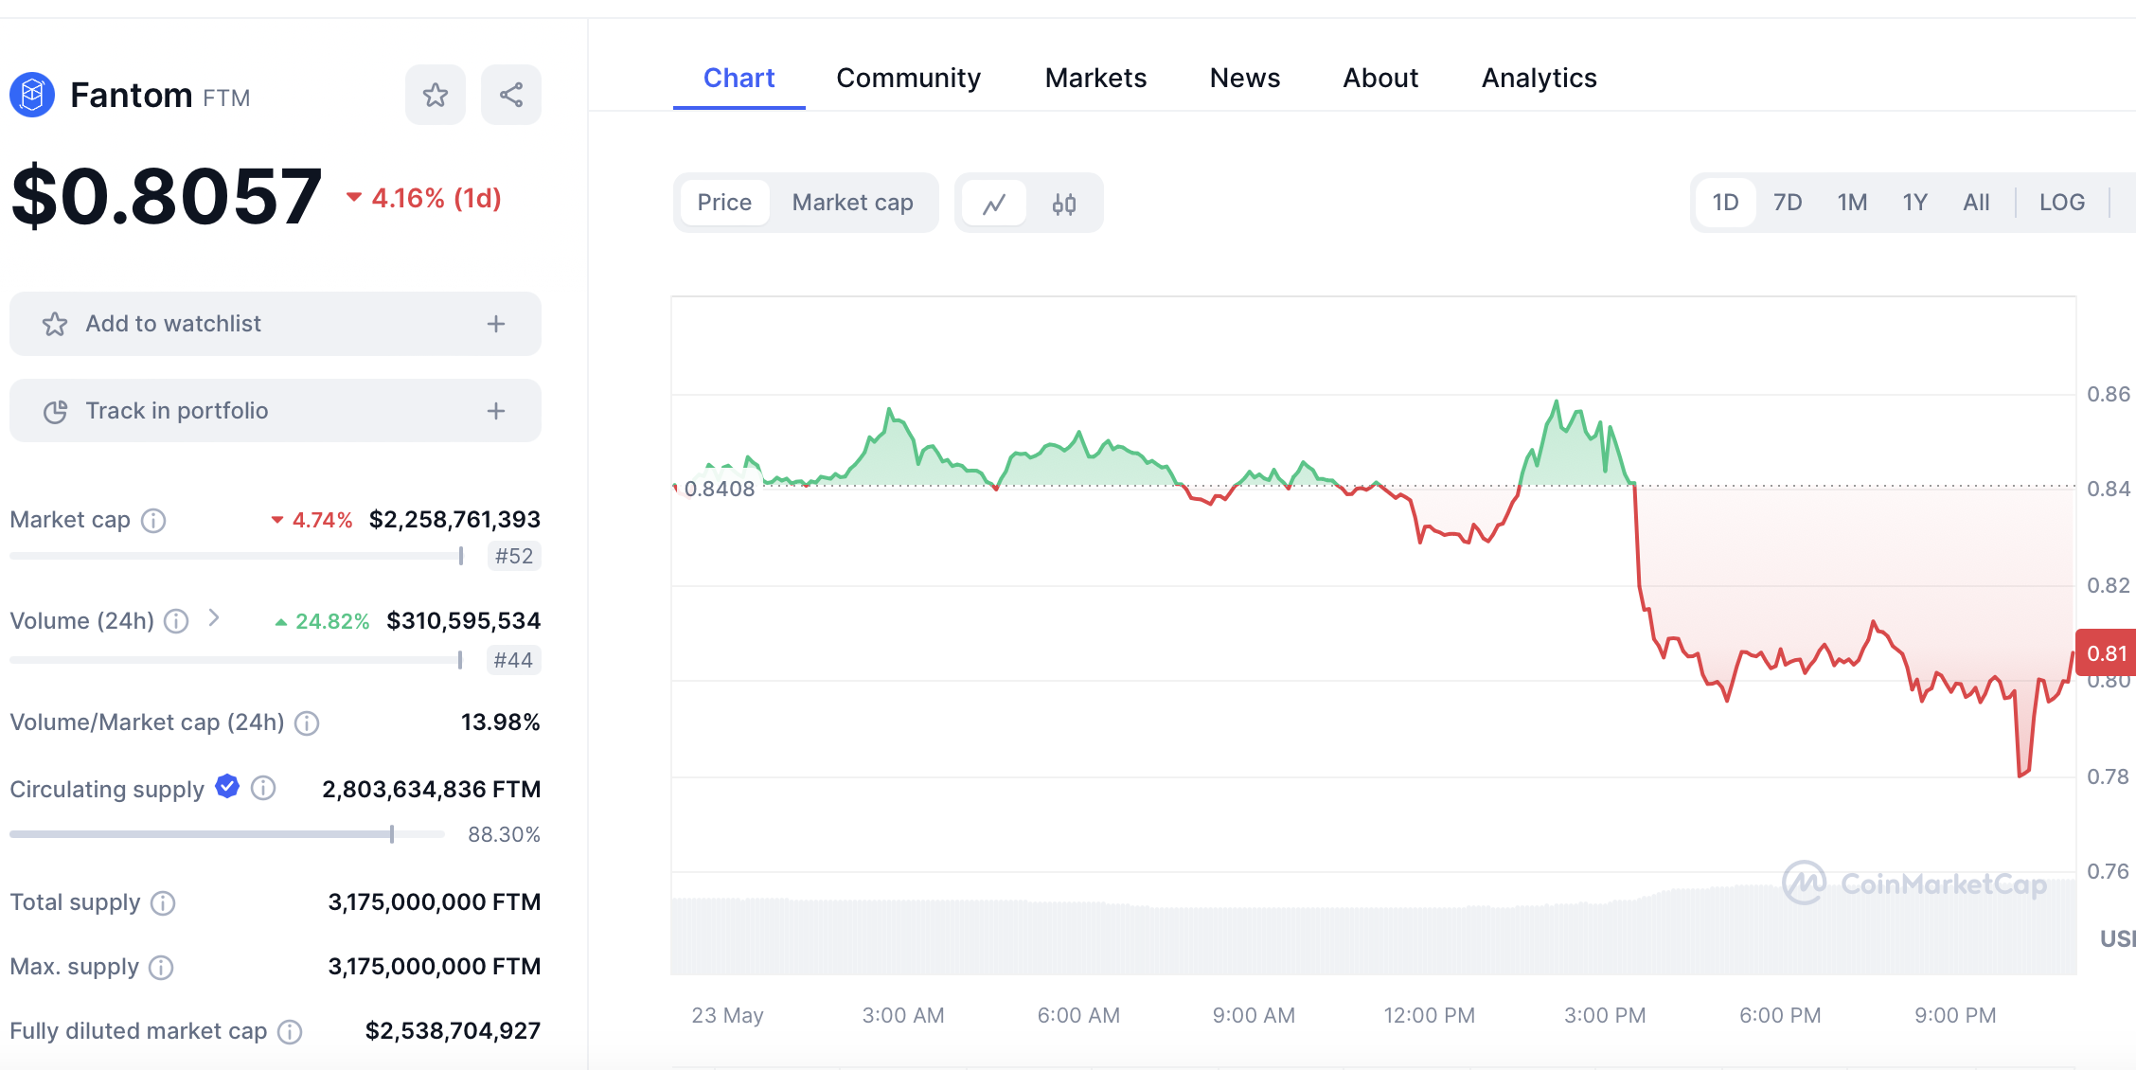
Task: Expand Volume (24h) chevron arrow
Action: 214,618
